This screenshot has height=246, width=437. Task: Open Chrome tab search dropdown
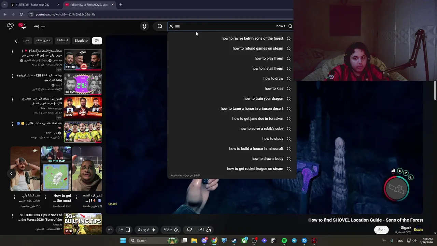point(4,5)
